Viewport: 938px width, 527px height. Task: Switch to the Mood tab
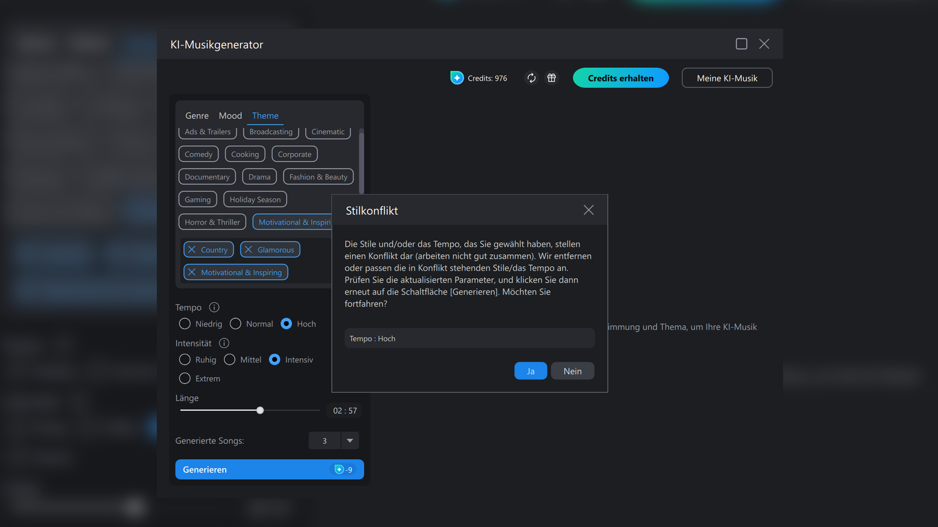tap(230, 116)
